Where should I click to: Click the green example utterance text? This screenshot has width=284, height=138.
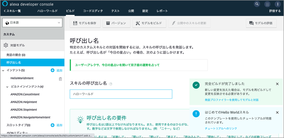coord(117,65)
